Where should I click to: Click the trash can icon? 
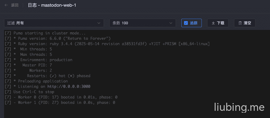click(240, 23)
